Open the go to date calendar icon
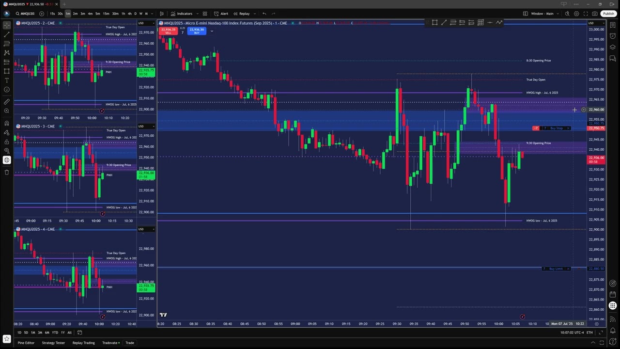This screenshot has width=620, height=349. click(79, 333)
